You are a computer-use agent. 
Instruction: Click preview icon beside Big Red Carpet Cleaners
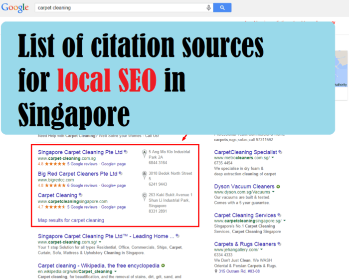[x=121, y=173]
